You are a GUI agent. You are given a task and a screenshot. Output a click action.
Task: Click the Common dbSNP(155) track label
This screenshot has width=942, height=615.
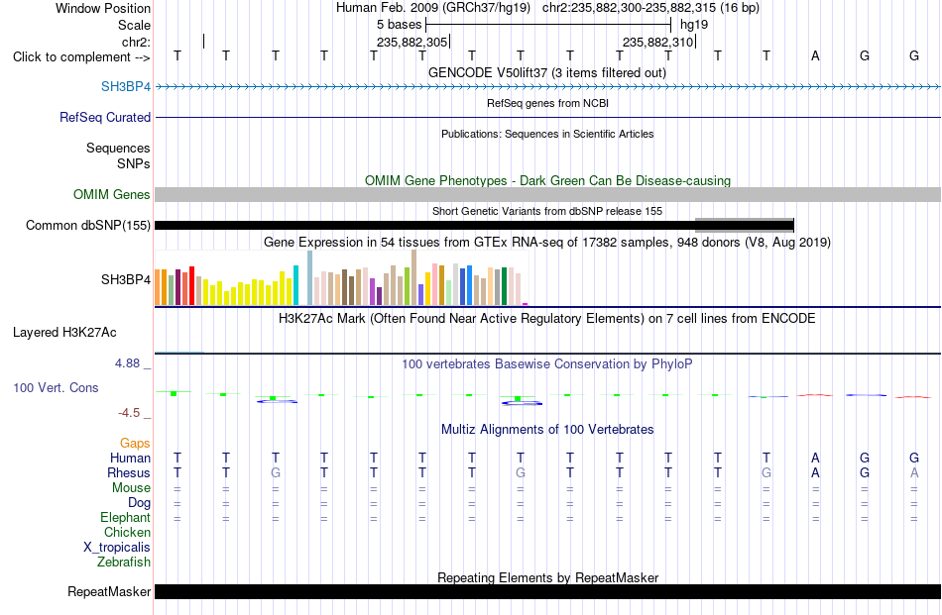pos(88,225)
